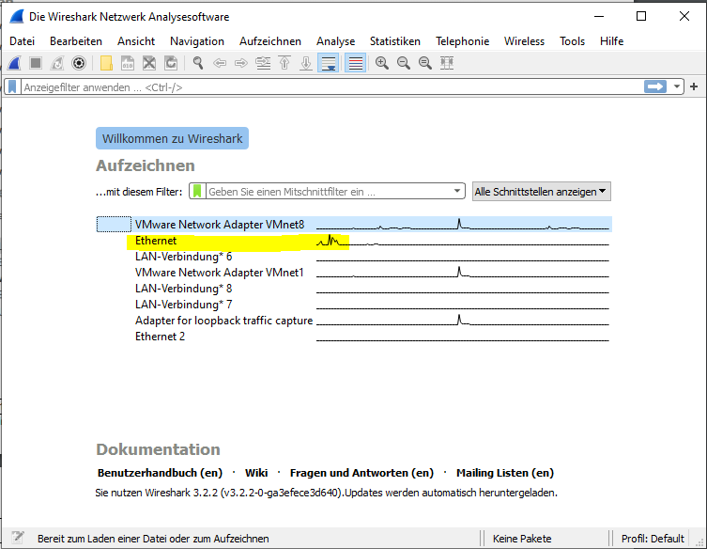This screenshot has width=707, height=549.
Task: Click the green capture filter bookmark icon
Action: [x=197, y=192]
